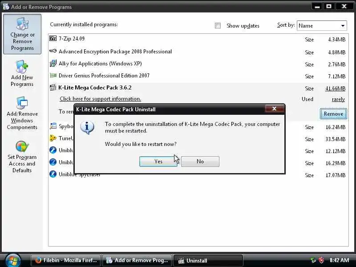Click the Driver Genius icon

[x=53, y=75]
